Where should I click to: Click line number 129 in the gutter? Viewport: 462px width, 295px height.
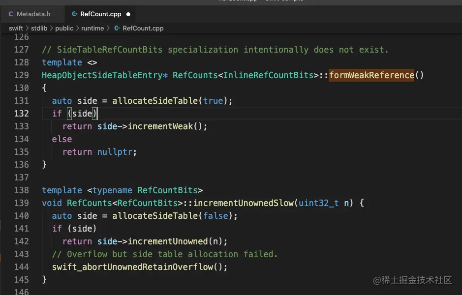pos(22,75)
